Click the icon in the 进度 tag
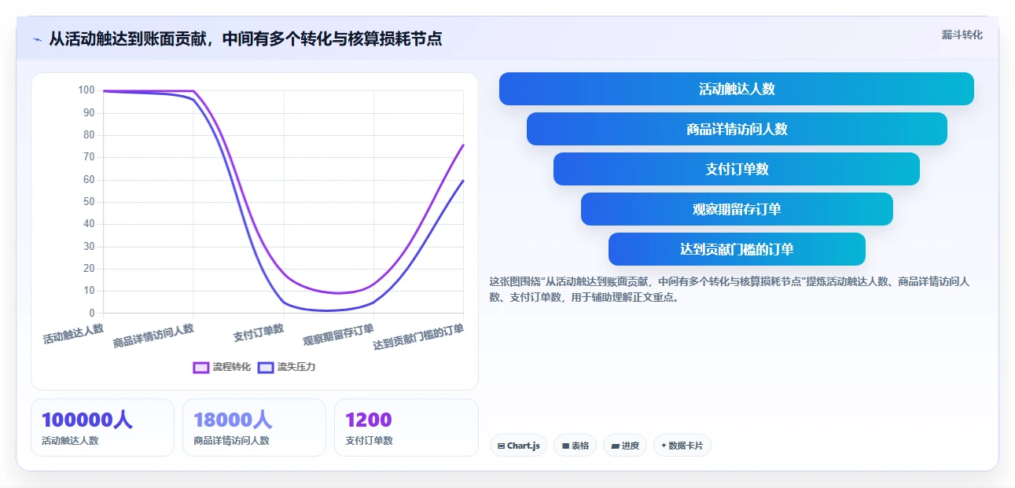 click(x=615, y=446)
